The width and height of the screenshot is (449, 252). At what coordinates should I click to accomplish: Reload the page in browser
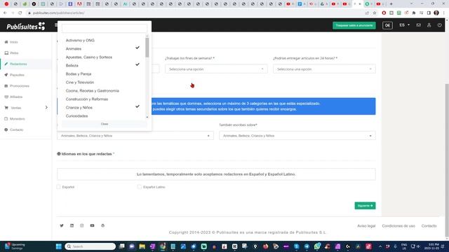[20, 13]
